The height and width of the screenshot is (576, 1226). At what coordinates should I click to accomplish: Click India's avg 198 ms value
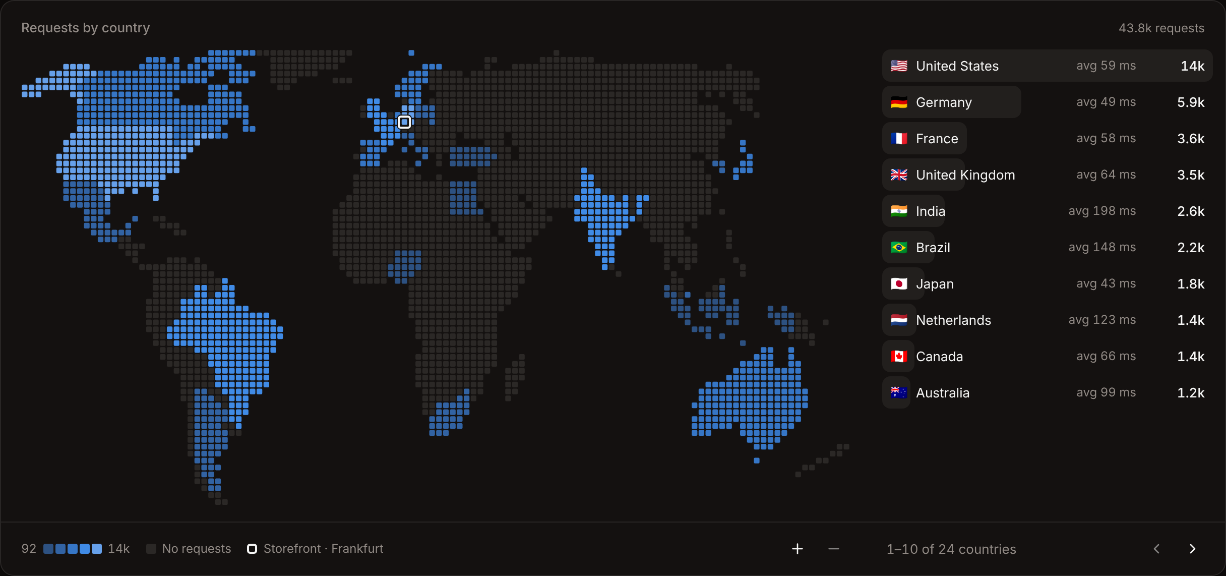[1102, 211]
